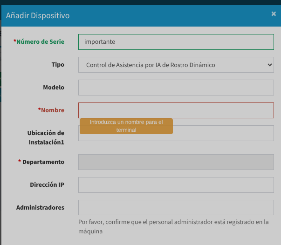The image size is (281, 245).
Task: Click the Dirección IP label
Action: [47, 185]
